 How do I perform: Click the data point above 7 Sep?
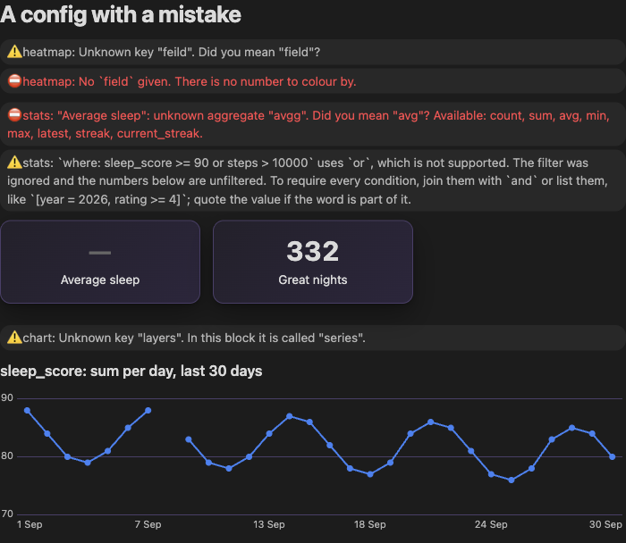tap(148, 410)
